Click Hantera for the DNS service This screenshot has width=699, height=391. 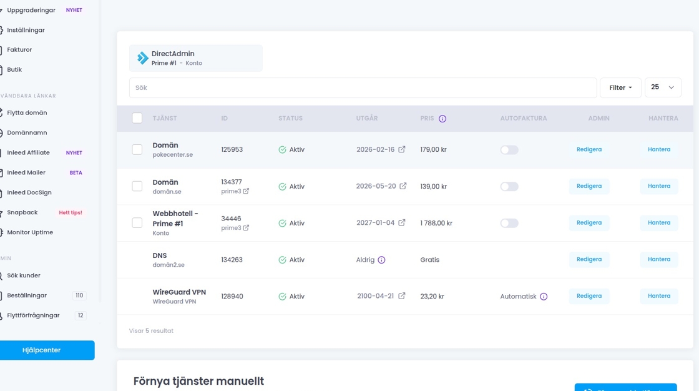click(x=658, y=259)
